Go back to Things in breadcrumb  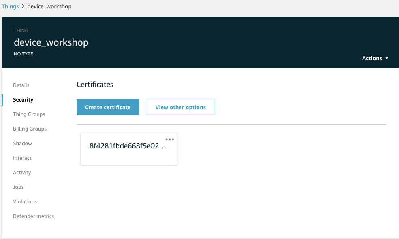click(10, 6)
